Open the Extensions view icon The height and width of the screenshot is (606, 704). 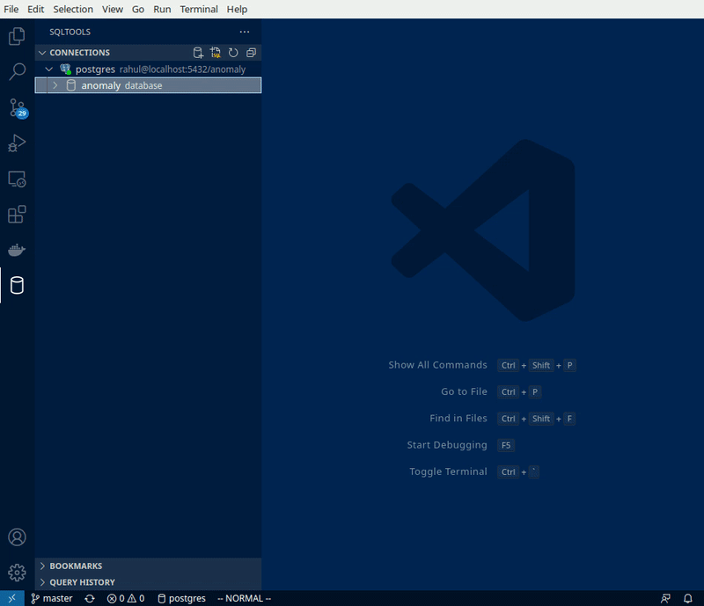[x=17, y=215]
